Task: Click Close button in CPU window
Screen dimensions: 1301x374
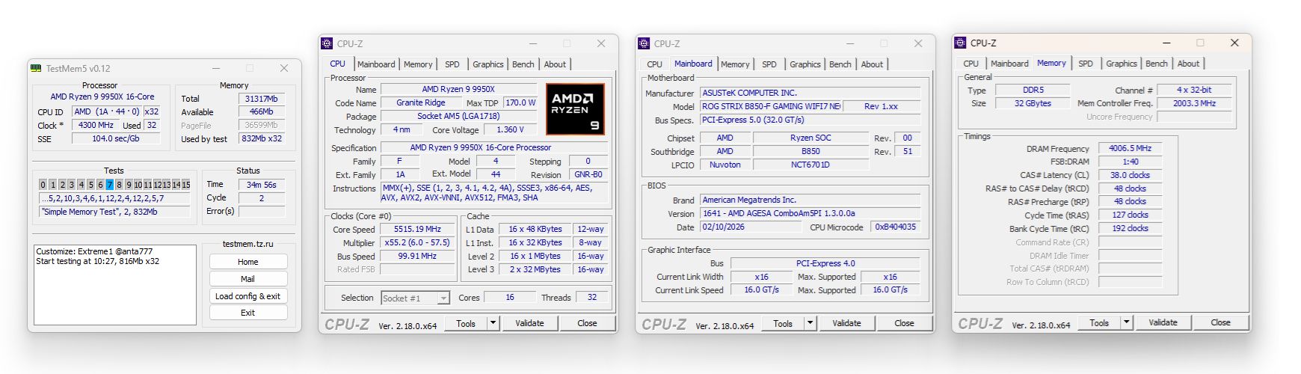Action: [x=587, y=323]
